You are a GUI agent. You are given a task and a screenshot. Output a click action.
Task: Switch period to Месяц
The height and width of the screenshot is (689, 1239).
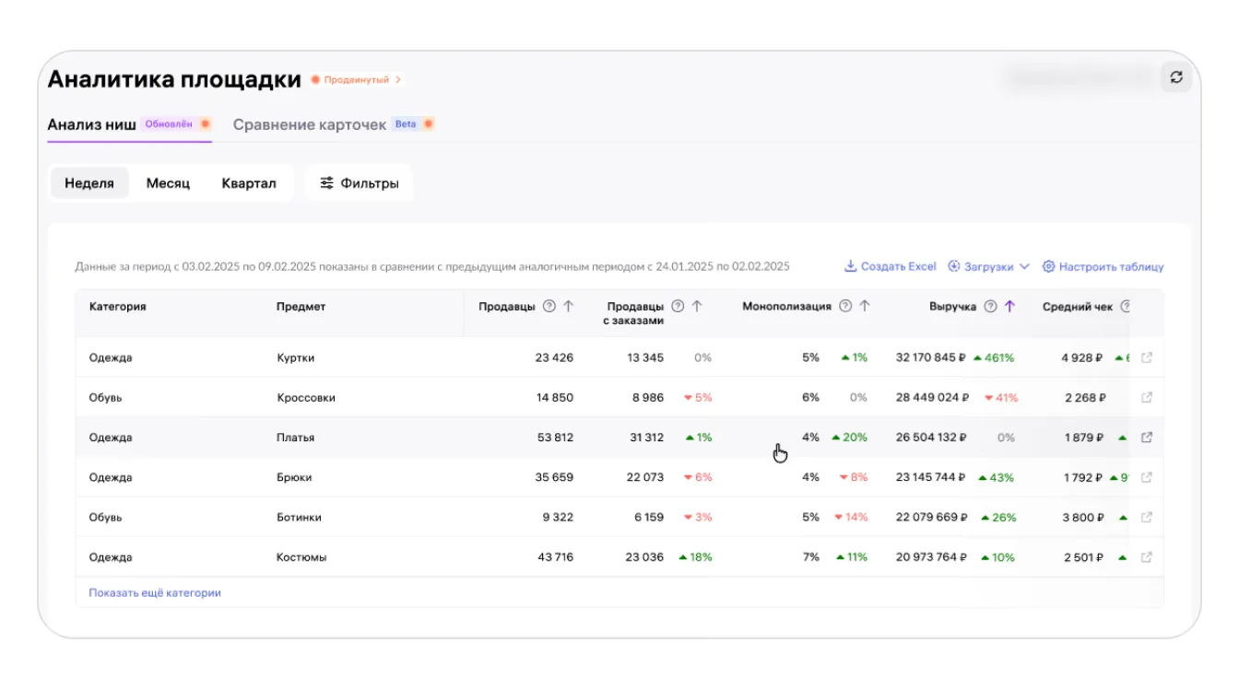point(168,183)
